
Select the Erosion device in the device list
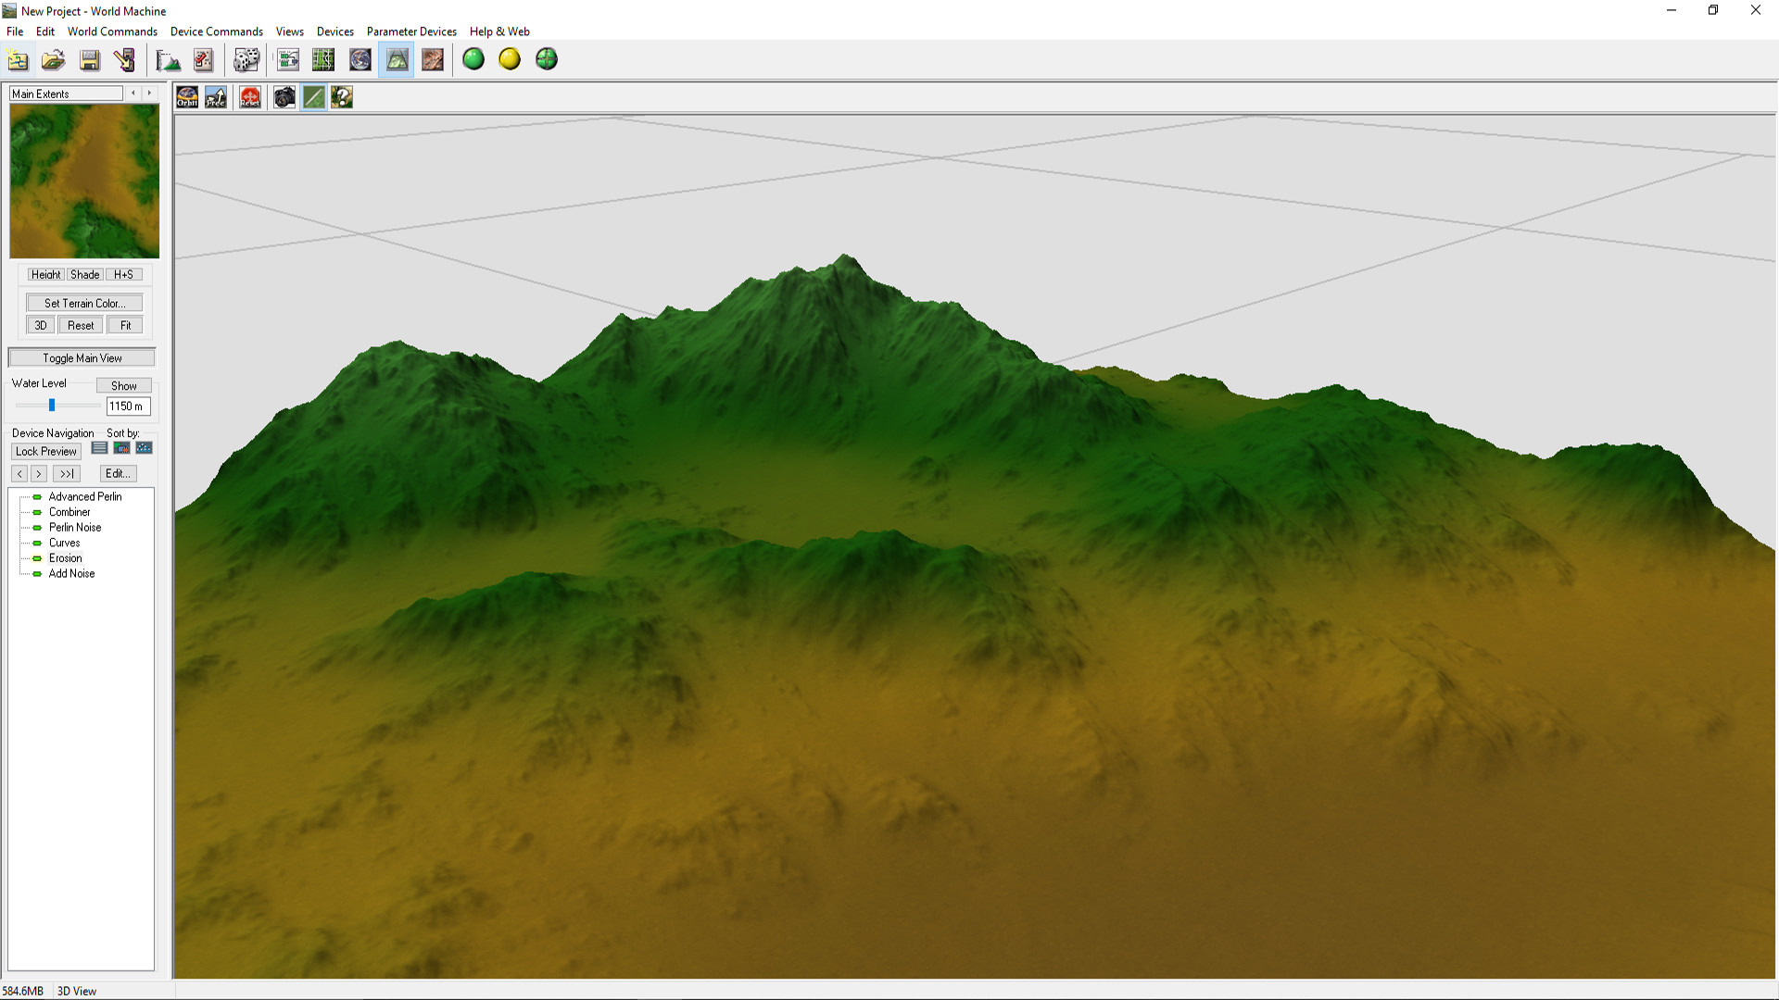tap(65, 557)
